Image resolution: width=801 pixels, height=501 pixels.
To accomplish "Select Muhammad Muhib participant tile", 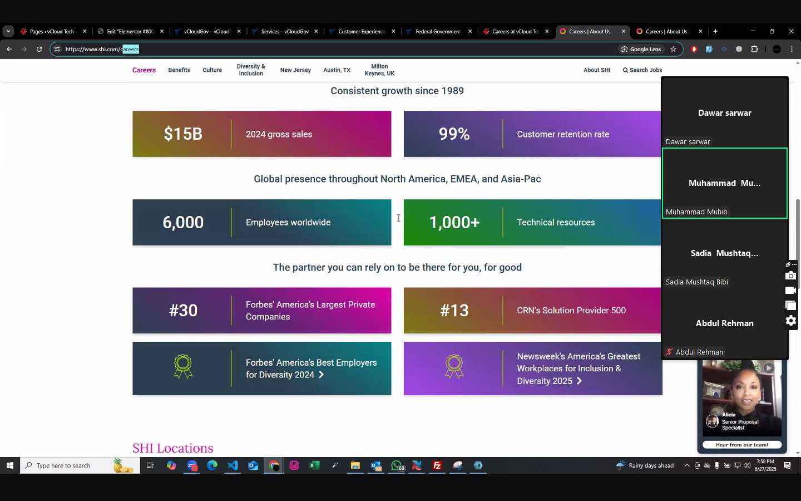I will 725,183.
